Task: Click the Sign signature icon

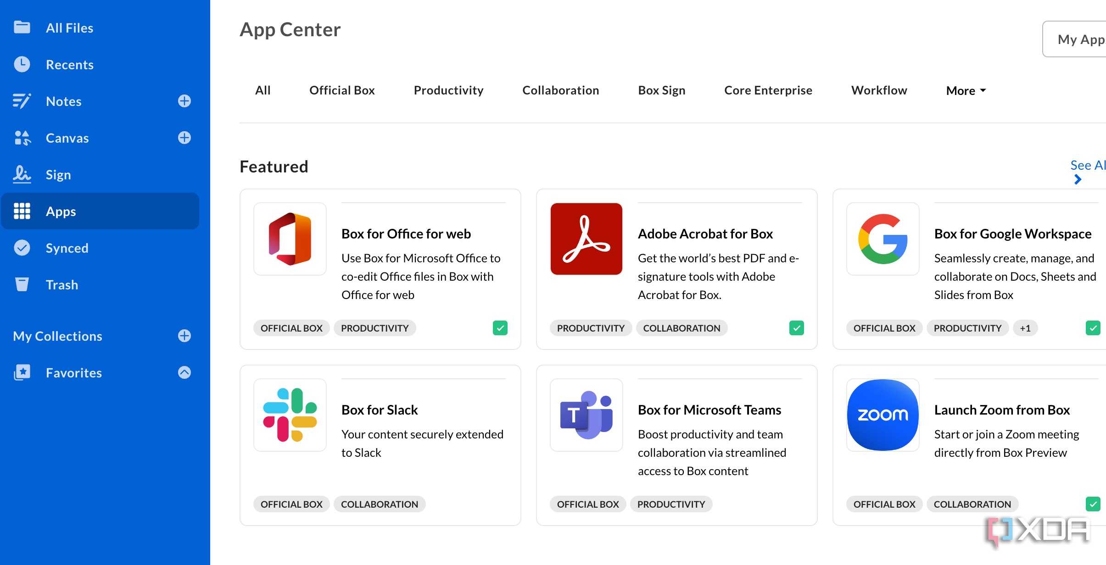Action: (x=22, y=174)
